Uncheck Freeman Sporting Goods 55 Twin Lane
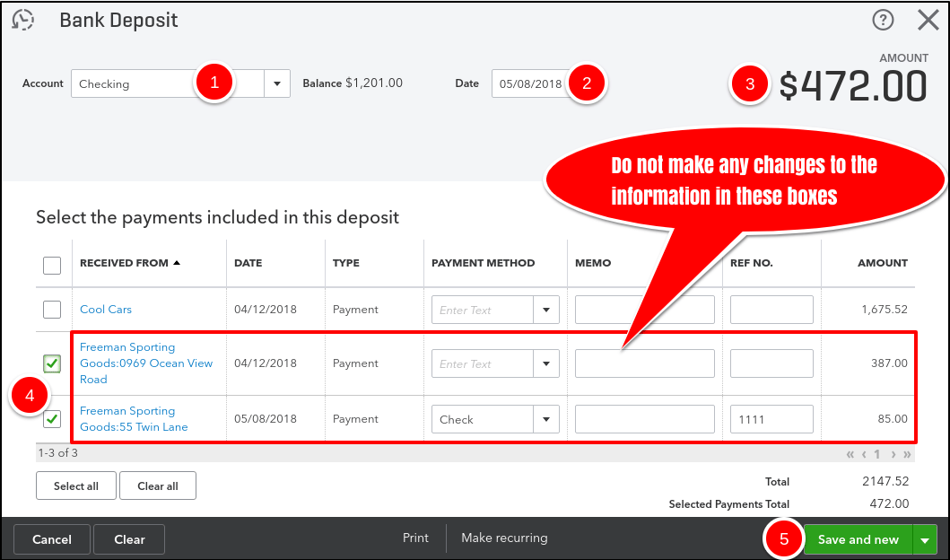The height and width of the screenshot is (560, 950). [x=52, y=419]
